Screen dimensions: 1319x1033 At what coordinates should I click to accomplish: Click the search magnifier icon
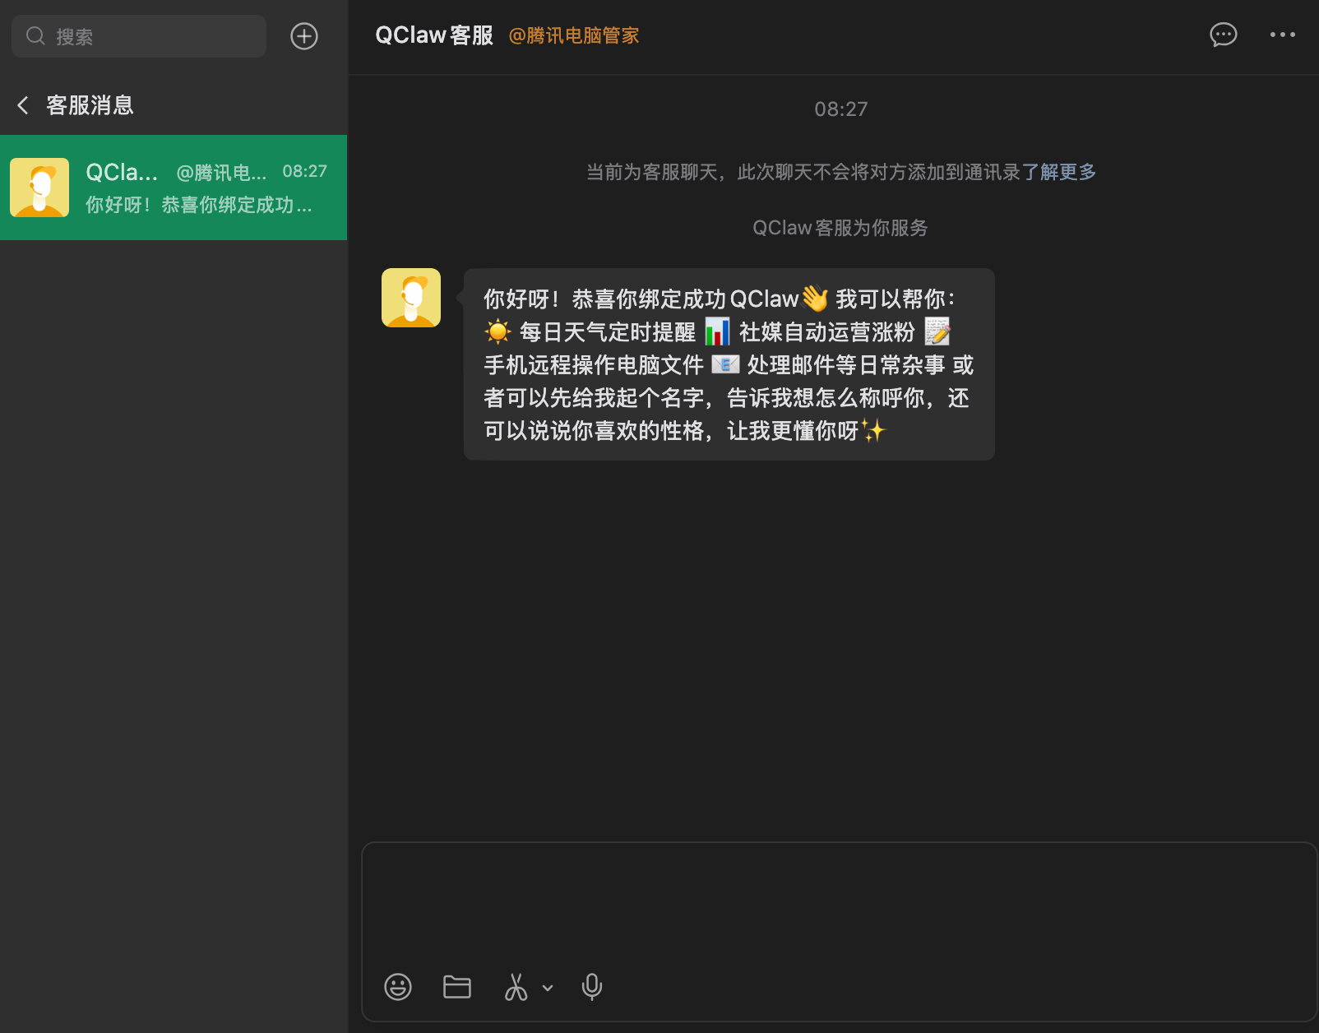click(35, 36)
